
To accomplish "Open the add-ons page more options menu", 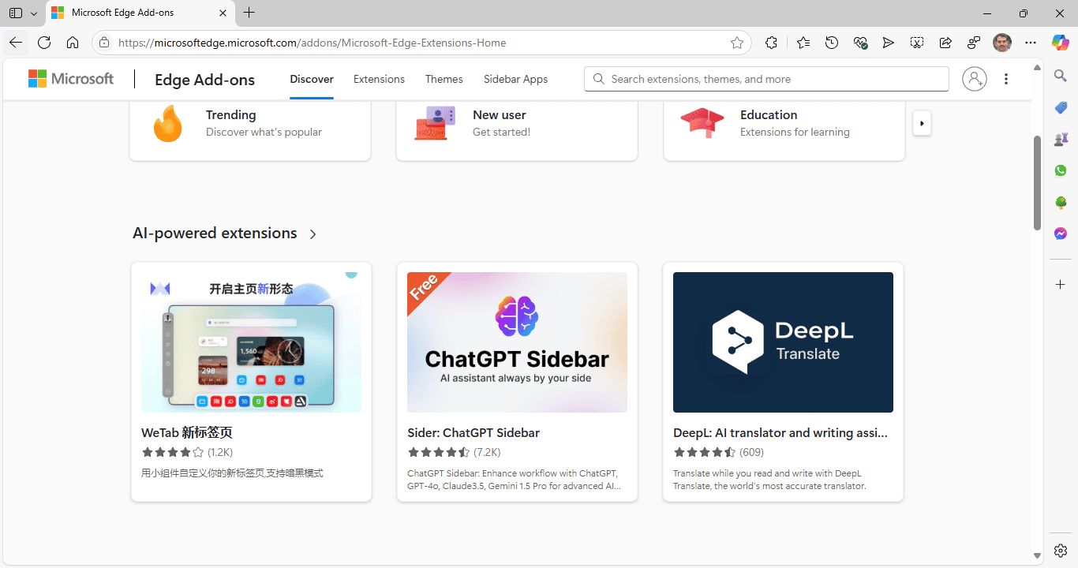I will click(1006, 79).
